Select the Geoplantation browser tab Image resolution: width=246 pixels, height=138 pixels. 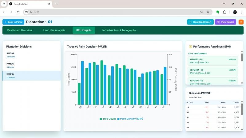coord(30,4)
